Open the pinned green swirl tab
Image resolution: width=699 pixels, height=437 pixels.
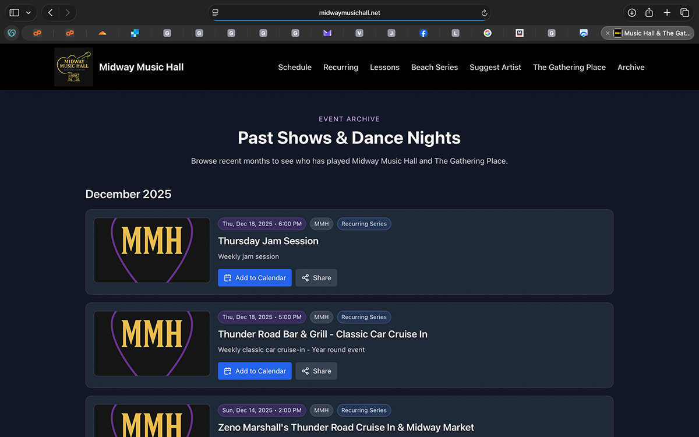click(11, 33)
